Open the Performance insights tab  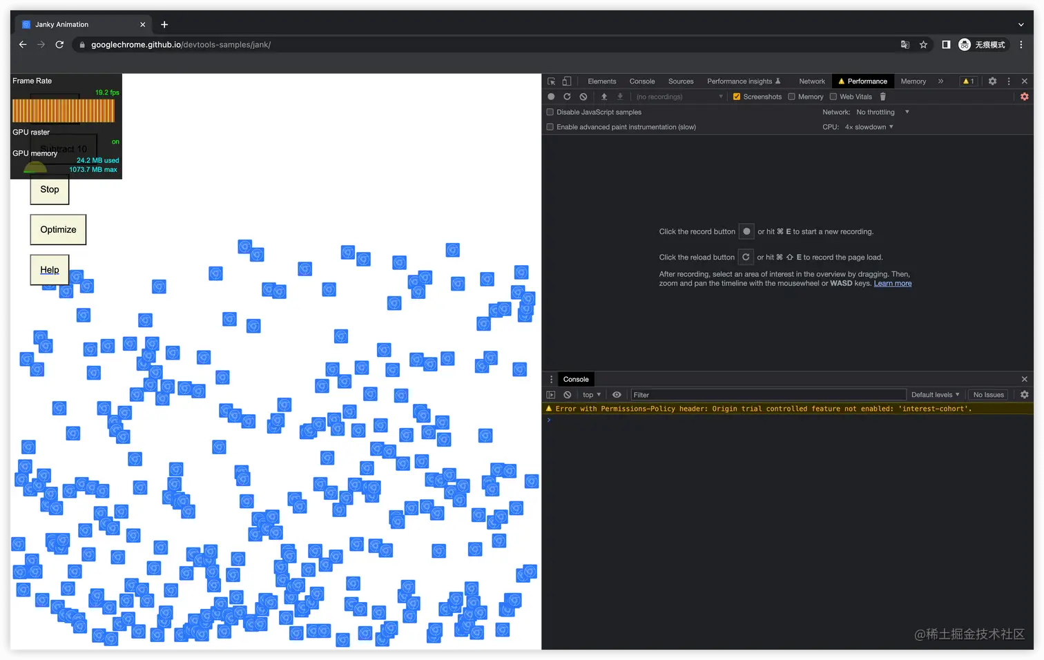(744, 81)
